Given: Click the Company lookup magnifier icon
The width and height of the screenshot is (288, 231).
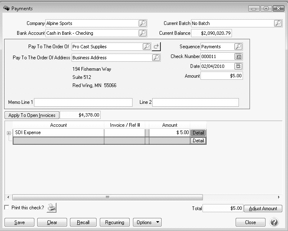Looking at the screenshot, I should coord(142,24).
